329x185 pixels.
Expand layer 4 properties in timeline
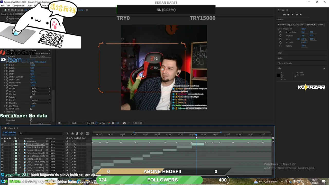(13, 150)
